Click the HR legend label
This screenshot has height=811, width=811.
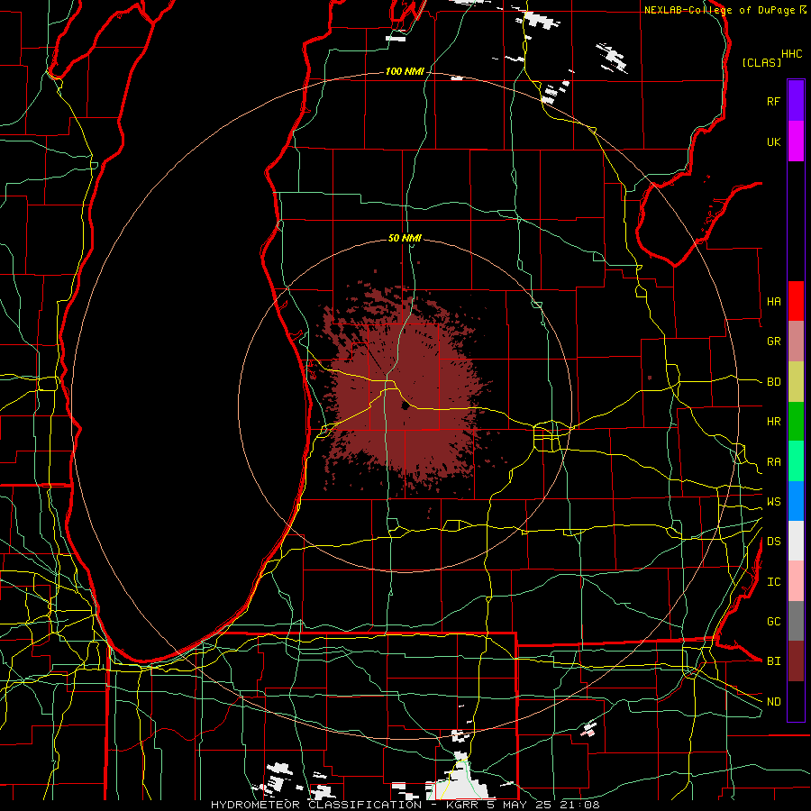point(773,422)
